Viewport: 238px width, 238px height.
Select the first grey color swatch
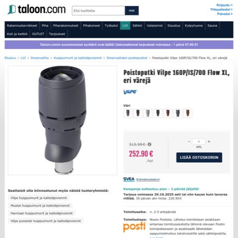(x=128, y=113)
